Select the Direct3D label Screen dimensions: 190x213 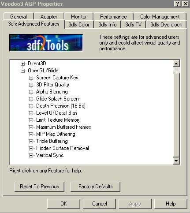click(37, 64)
